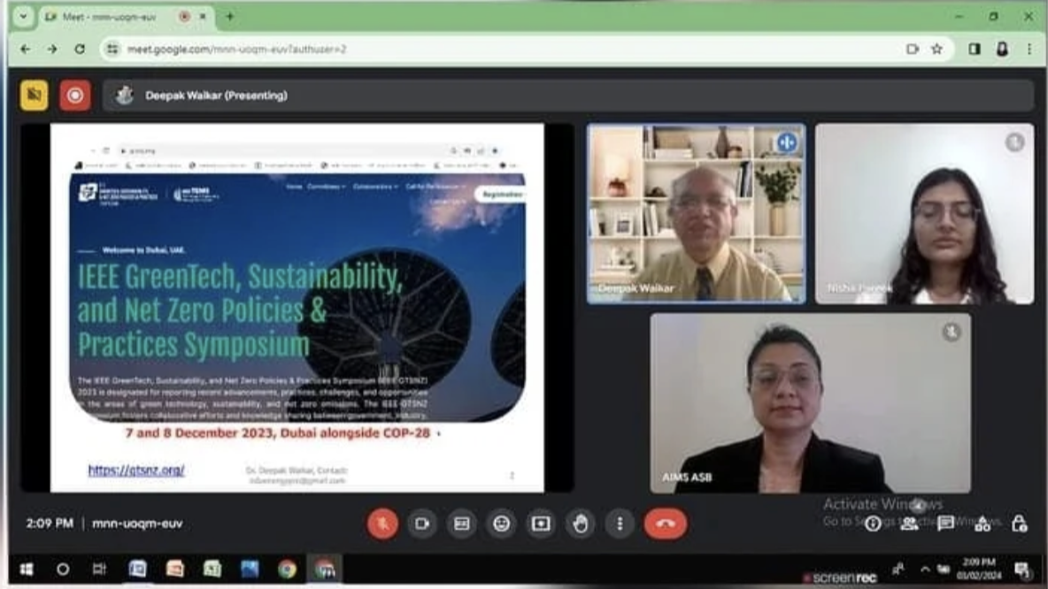Close the Meet browser tab
1048x589 pixels.
(203, 17)
